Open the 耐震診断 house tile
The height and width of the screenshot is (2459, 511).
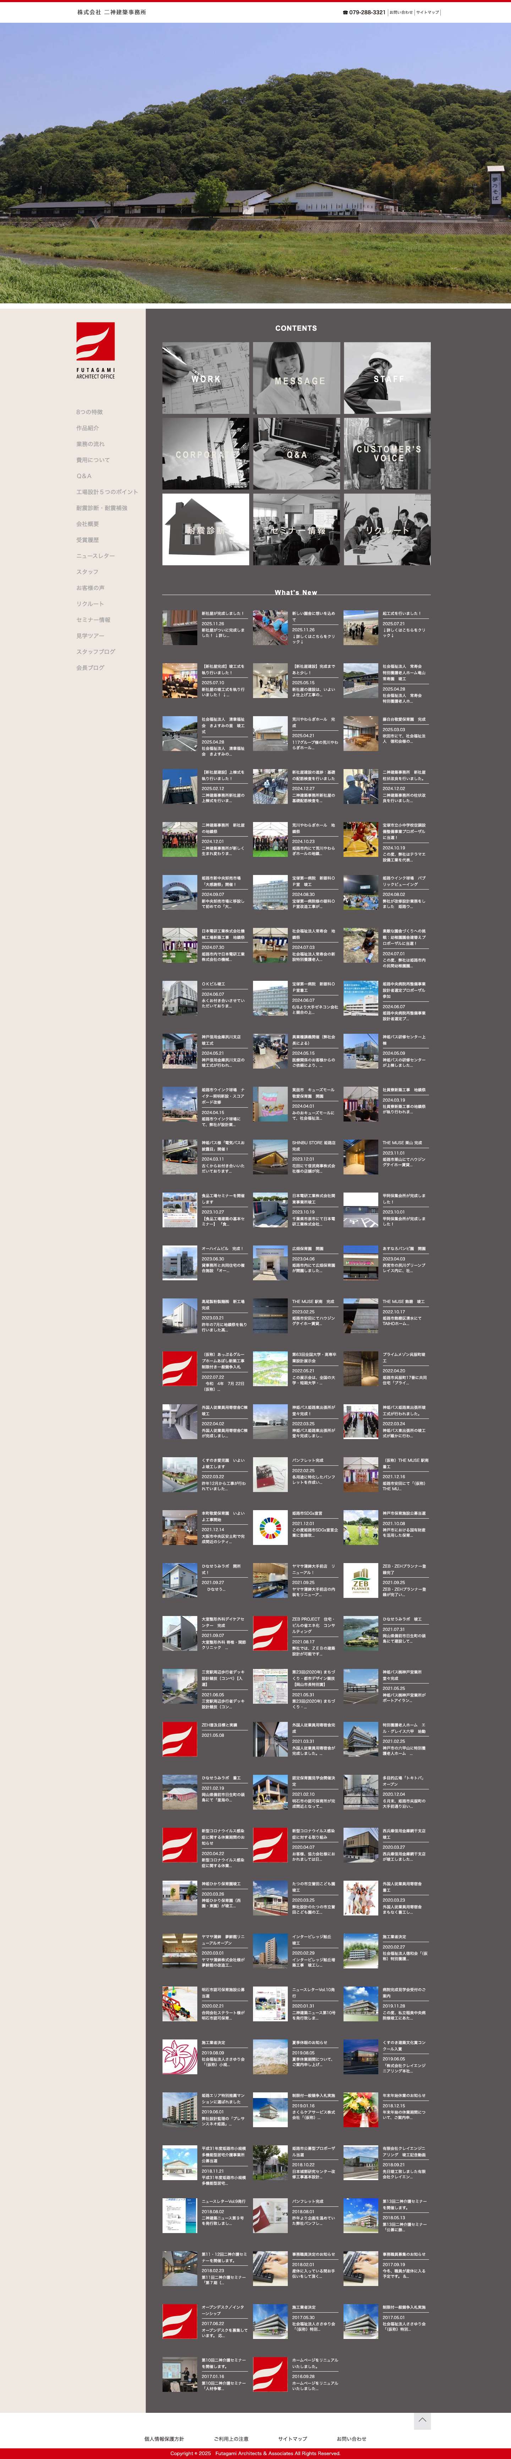click(206, 529)
